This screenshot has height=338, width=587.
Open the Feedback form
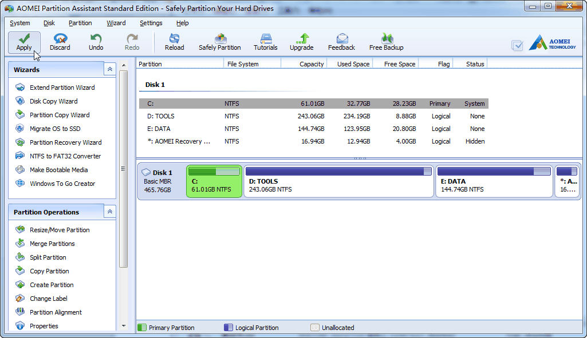click(341, 42)
